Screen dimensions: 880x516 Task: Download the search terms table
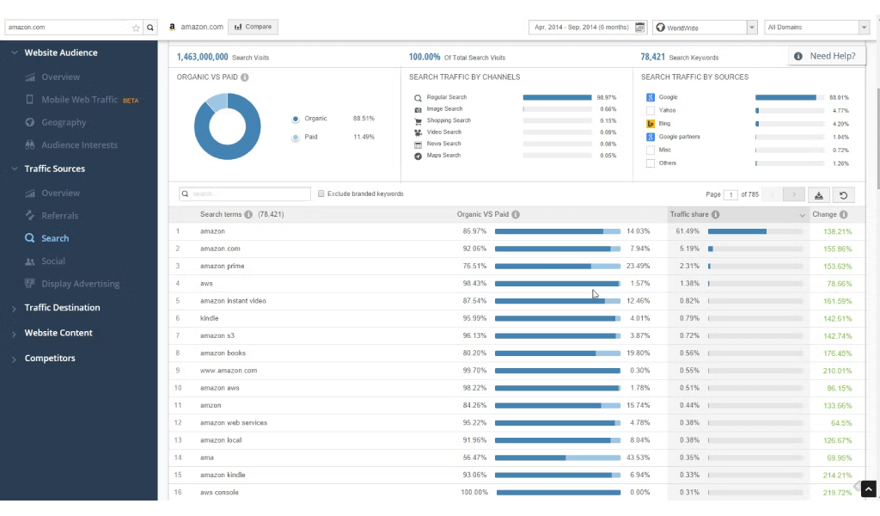pos(819,195)
